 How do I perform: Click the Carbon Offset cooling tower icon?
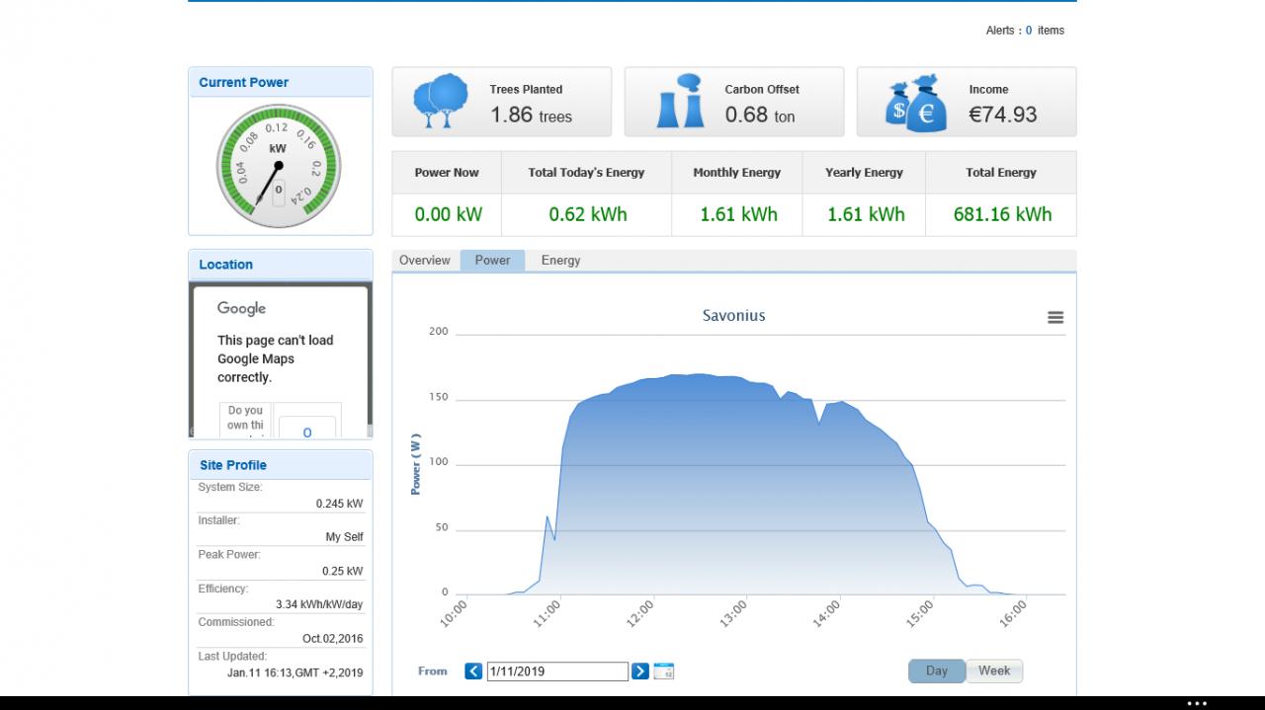coord(681,102)
